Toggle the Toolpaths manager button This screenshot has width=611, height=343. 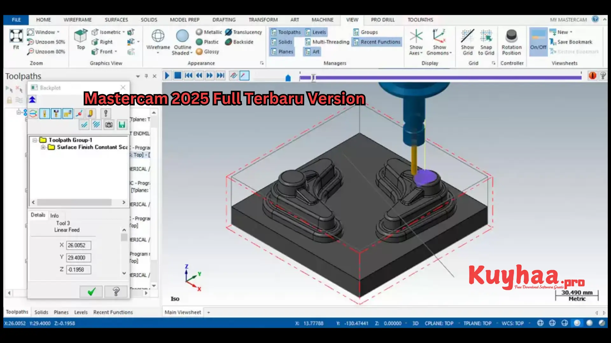[x=285, y=32]
